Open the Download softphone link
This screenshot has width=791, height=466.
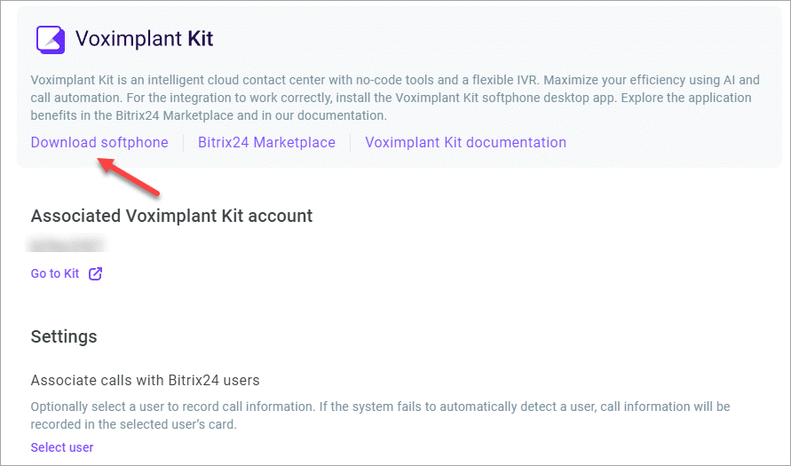(99, 142)
